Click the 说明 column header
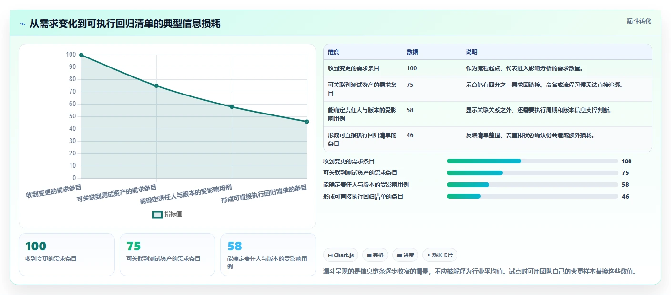Image resolution: width=671 pixels, height=295 pixels. click(471, 52)
